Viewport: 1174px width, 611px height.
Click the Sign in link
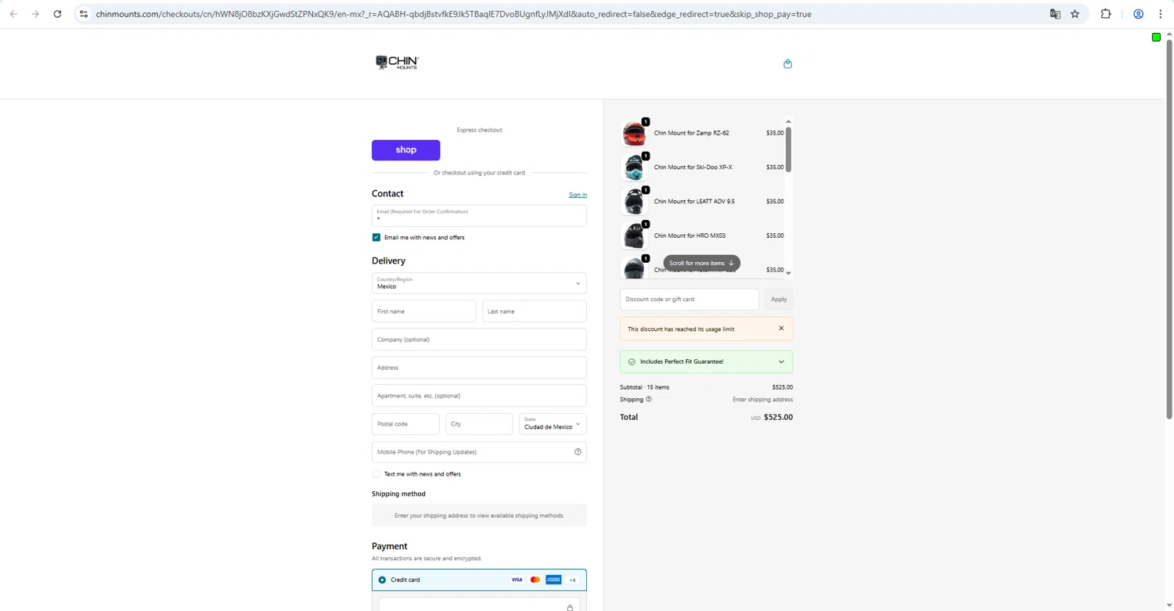coord(578,195)
